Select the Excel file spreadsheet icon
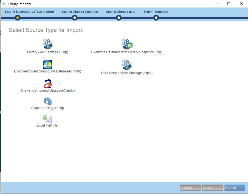Viewport: 248px width, 194px height. 47,119
